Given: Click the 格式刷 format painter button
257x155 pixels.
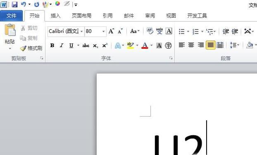Looking at the screenshot, I should click(x=31, y=48).
